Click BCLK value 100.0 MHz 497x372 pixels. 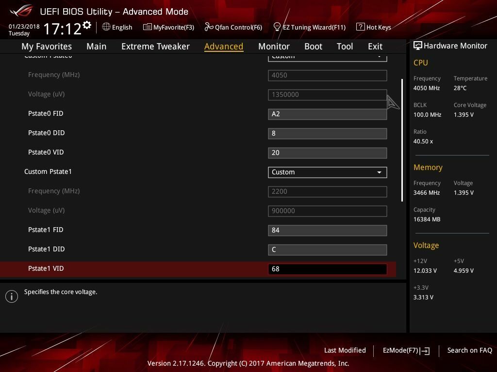pos(427,115)
